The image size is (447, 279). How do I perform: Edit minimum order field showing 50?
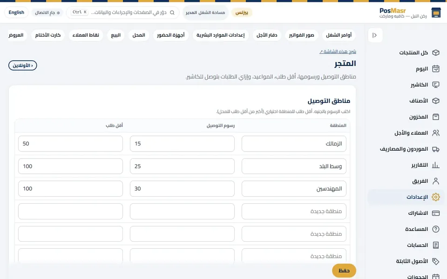click(x=70, y=144)
